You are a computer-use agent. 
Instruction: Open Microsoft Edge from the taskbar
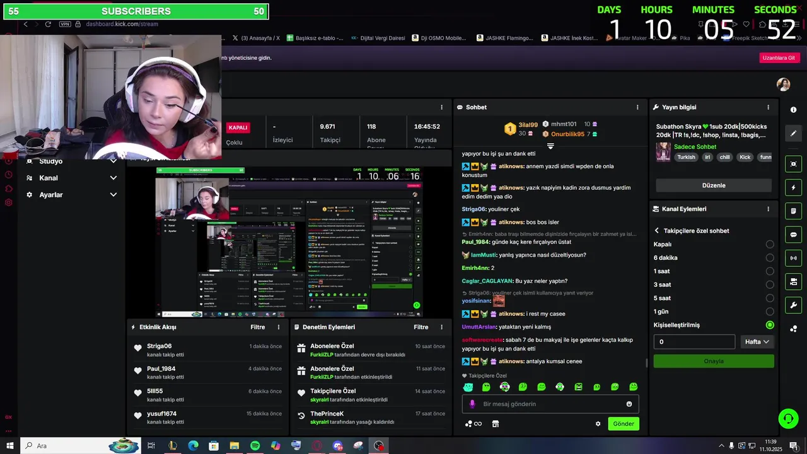tap(193, 446)
